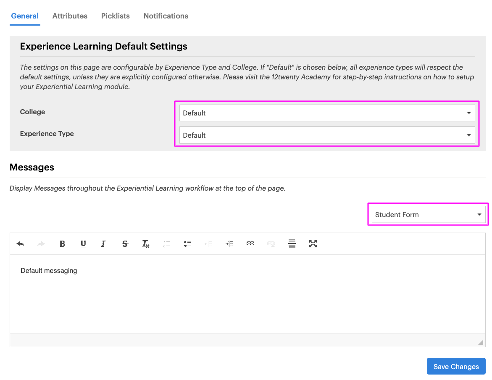The width and height of the screenshot is (492, 380).
Task: Switch to the Attributes tab
Action: tap(70, 16)
